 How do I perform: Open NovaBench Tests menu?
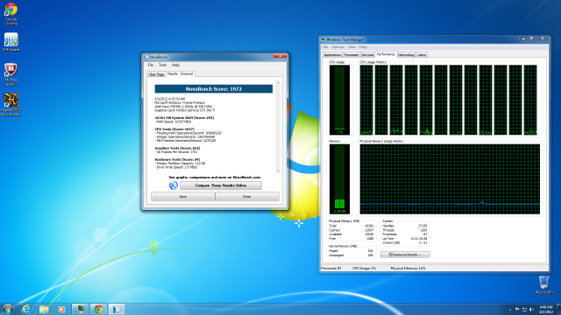coord(163,65)
